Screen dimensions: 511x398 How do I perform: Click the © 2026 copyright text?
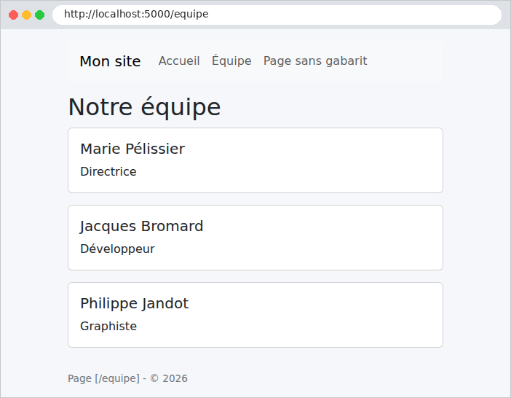tap(169, 378)
